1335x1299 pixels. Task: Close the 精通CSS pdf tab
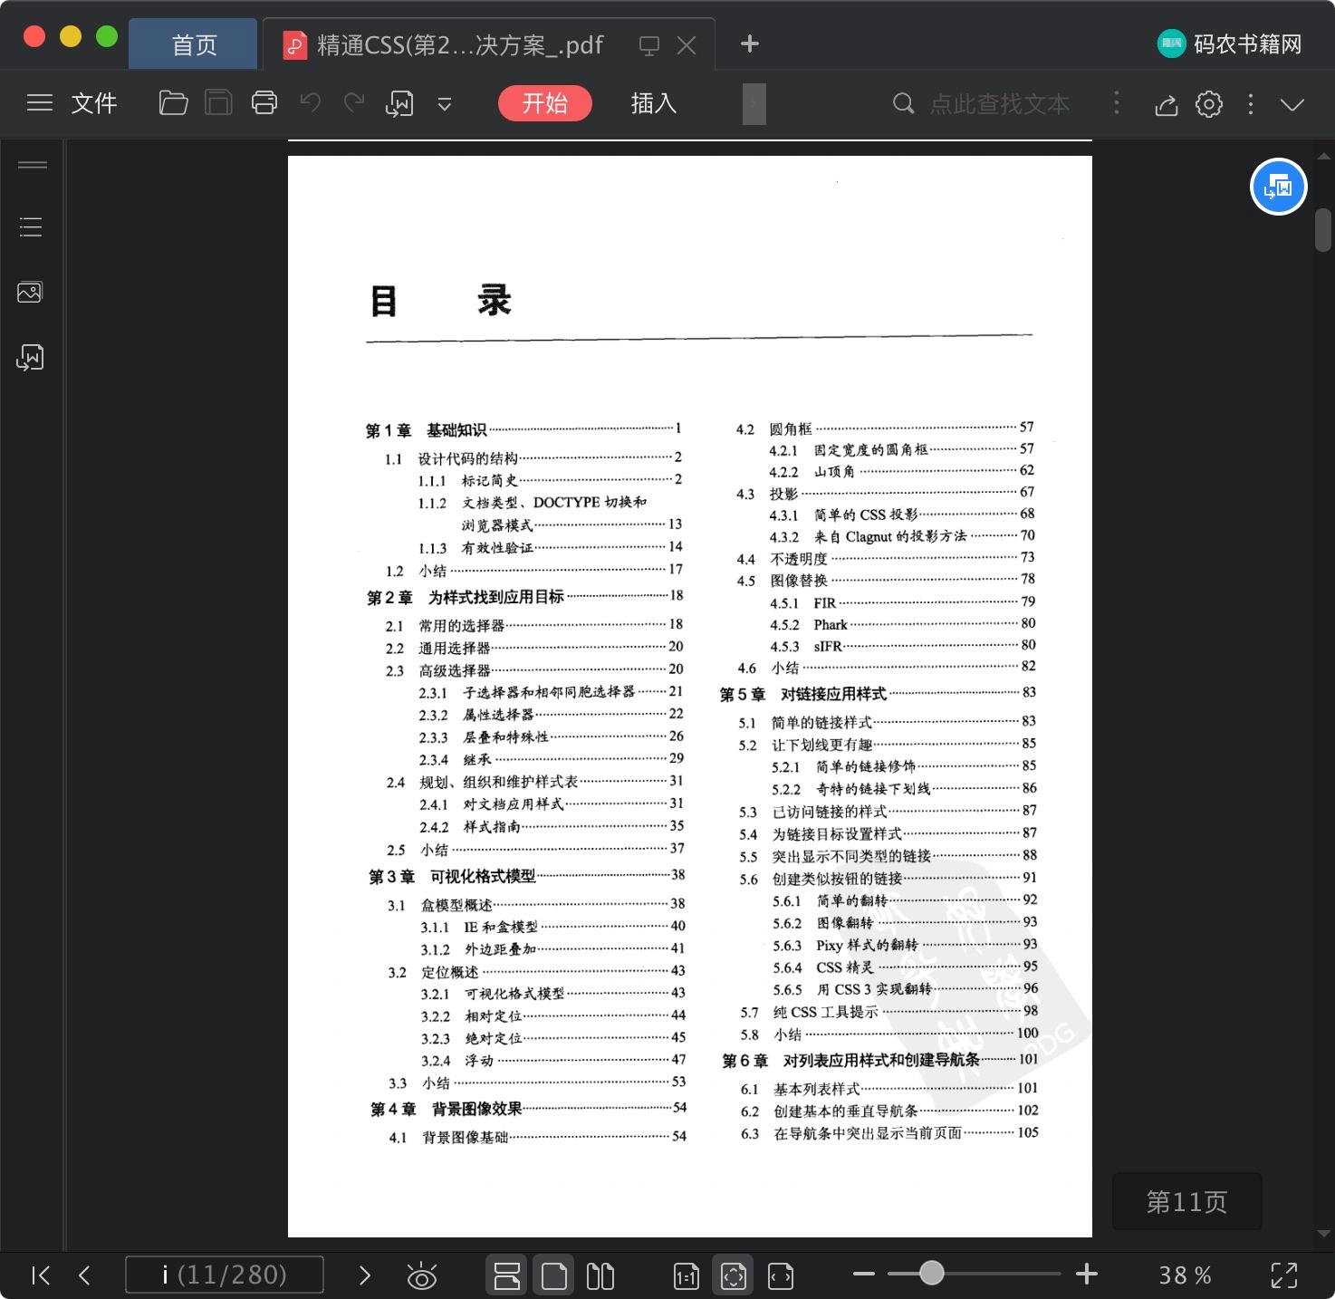[687, 45]
